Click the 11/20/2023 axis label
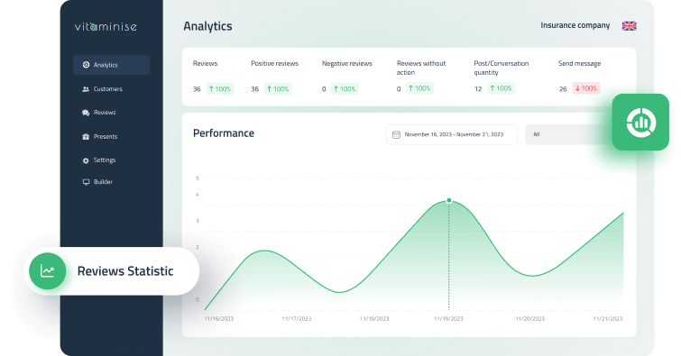 click(x=529, y=319)
